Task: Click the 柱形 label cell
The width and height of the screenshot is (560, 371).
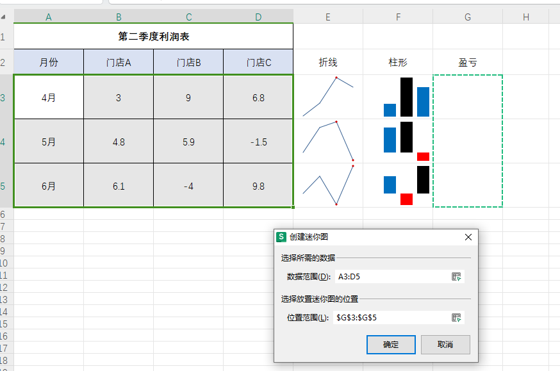Action: pos(398,62)
